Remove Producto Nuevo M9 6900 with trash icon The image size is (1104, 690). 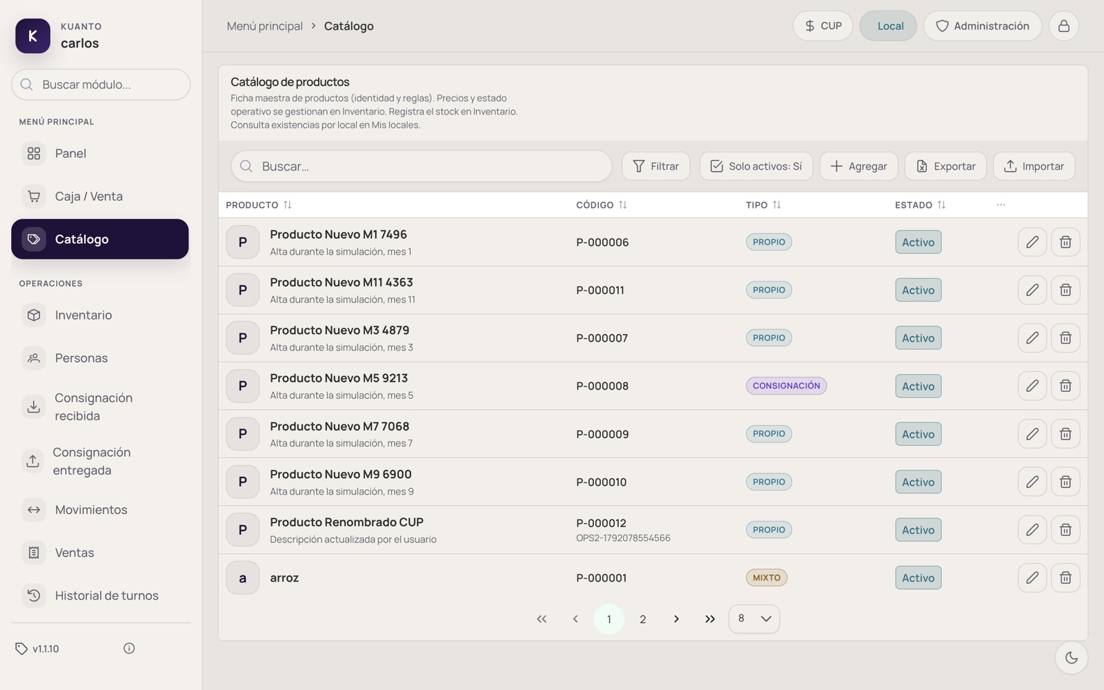coord(1065,482)
